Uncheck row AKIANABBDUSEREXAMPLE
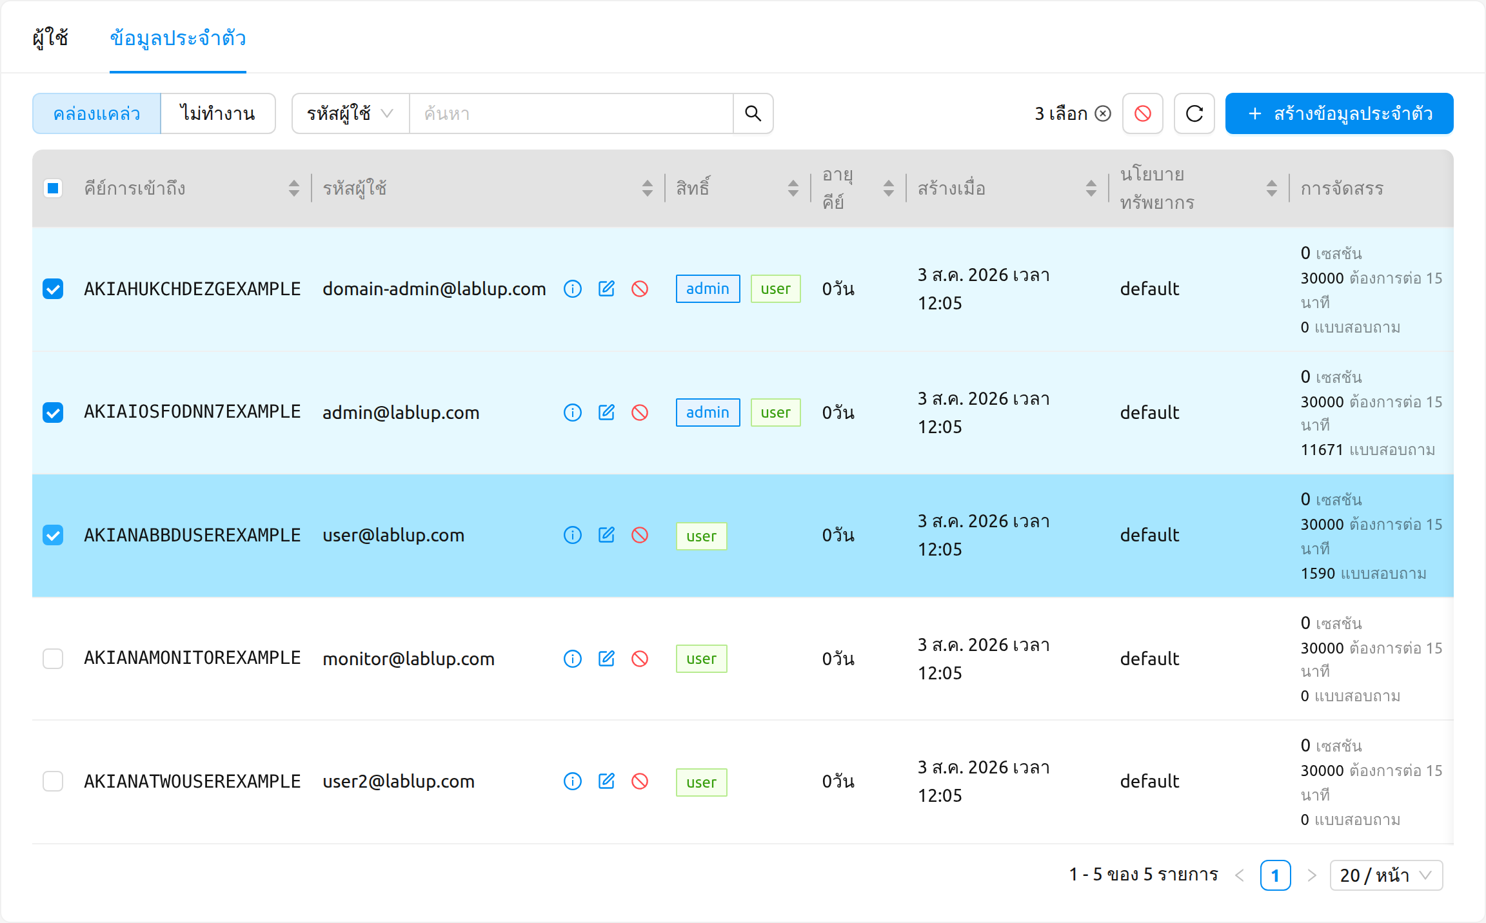1486x923 pixels. 53,535
